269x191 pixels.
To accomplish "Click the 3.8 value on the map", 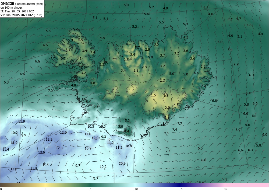I will [x=93, y=83].
